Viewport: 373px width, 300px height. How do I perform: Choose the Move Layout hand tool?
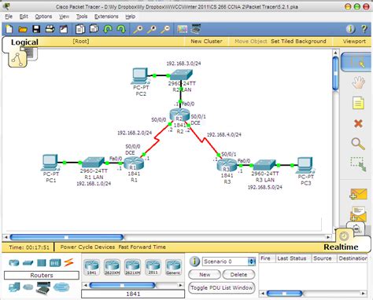(x=358, y=82)
